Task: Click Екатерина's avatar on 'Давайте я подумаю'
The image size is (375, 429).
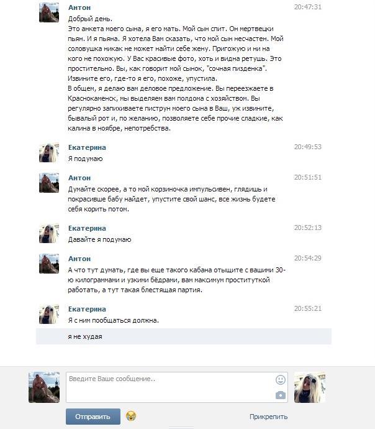Action: pos(49,233)
